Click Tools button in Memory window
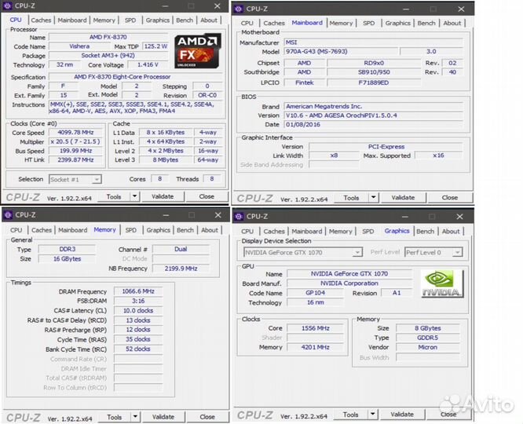523x424 pixels. point(114,417)
